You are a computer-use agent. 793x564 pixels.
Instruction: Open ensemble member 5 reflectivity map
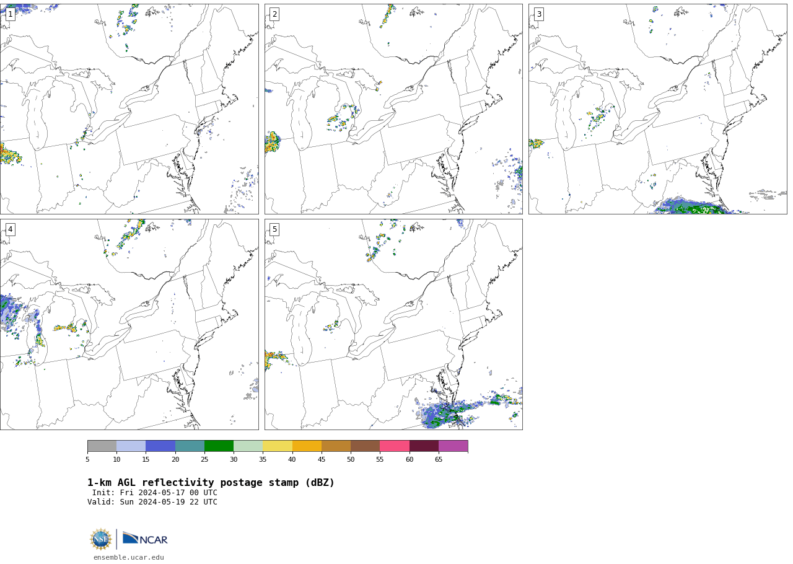(x=393, y=324)
